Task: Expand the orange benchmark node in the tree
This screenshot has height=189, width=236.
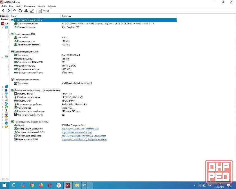Action: click(x=3, y=127)
